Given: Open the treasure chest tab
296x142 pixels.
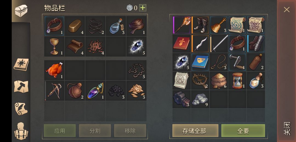Looking at the screenshot, I should point(21,11).
